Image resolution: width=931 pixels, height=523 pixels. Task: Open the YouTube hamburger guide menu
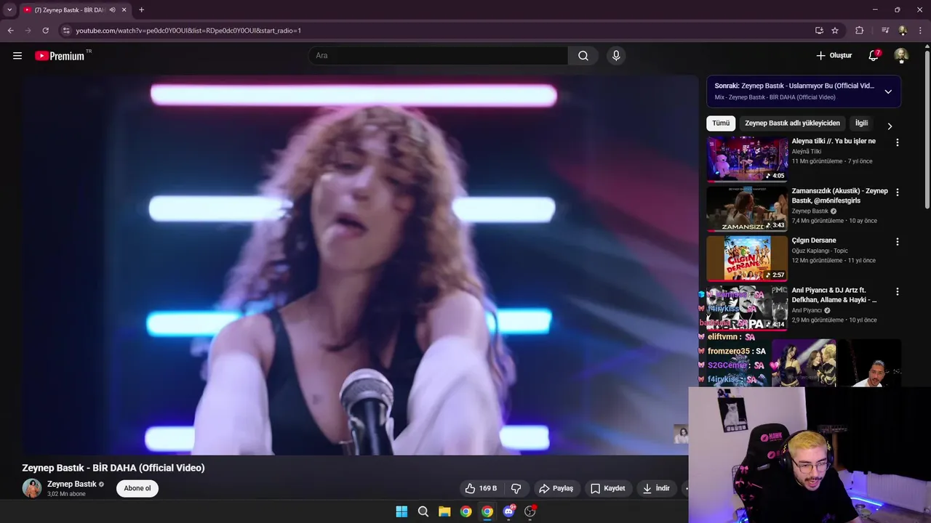[x=17, y=55]
